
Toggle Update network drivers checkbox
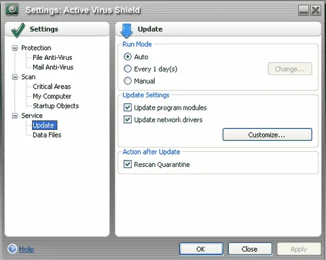tap(128, 119)
